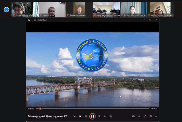Skip back 10 seconds
Viewport: 182px width, 122px height.
[86, 116]
